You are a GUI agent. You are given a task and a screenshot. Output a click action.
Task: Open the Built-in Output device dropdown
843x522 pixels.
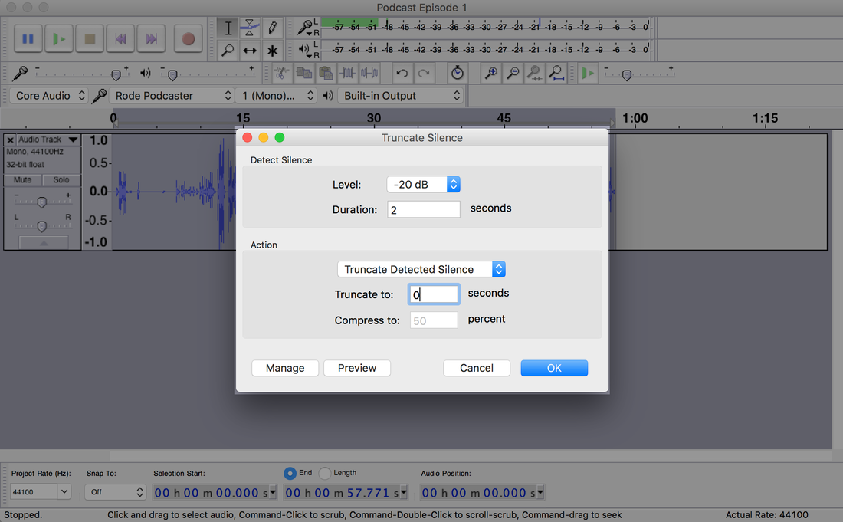click(400, 96)
